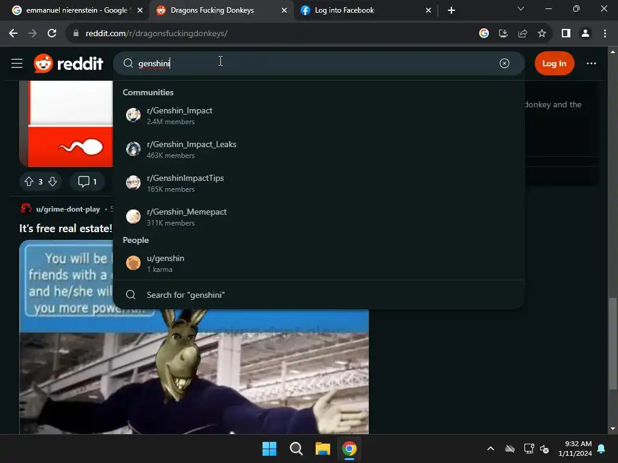Click 'Search for "genshini"' option
The width and height of the screenshot is (618, 463).
pos(319,295)
